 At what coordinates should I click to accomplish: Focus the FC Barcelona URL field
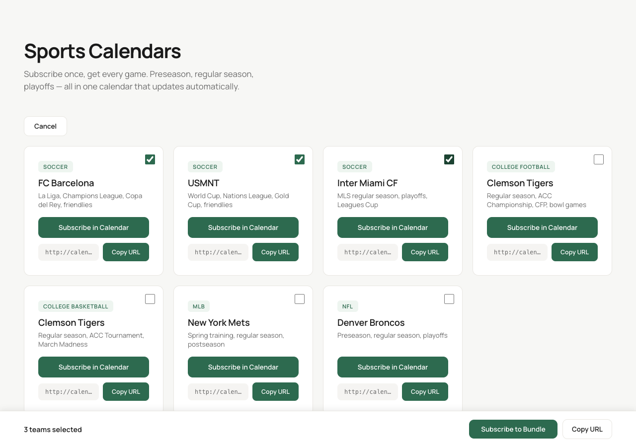[x=69, y=252]
